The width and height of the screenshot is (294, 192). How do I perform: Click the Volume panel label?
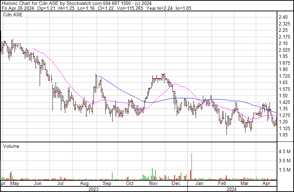pos(11,146)
